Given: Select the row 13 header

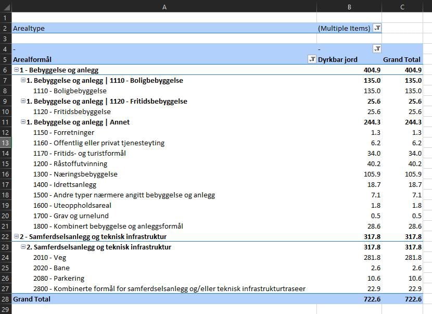Looking at the screenshot, I should pos(5,143).
